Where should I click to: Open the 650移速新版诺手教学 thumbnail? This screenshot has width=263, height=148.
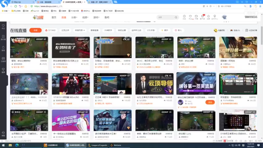[x=112, y=120]
